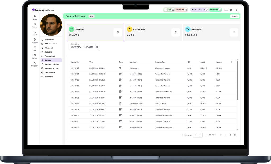Click the 86.851,88 loyalty balance value

(x=191, y=35)
